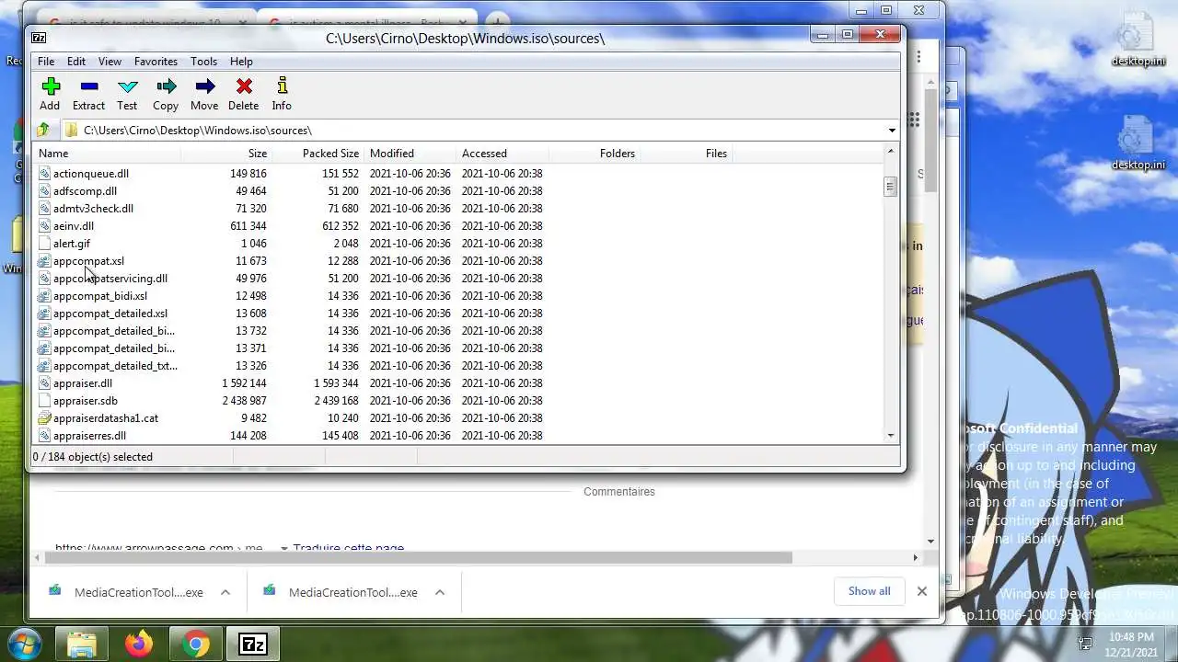Click the Add toolbar icon
This screenshot has width=1178, height=662.
coord(50,86)
